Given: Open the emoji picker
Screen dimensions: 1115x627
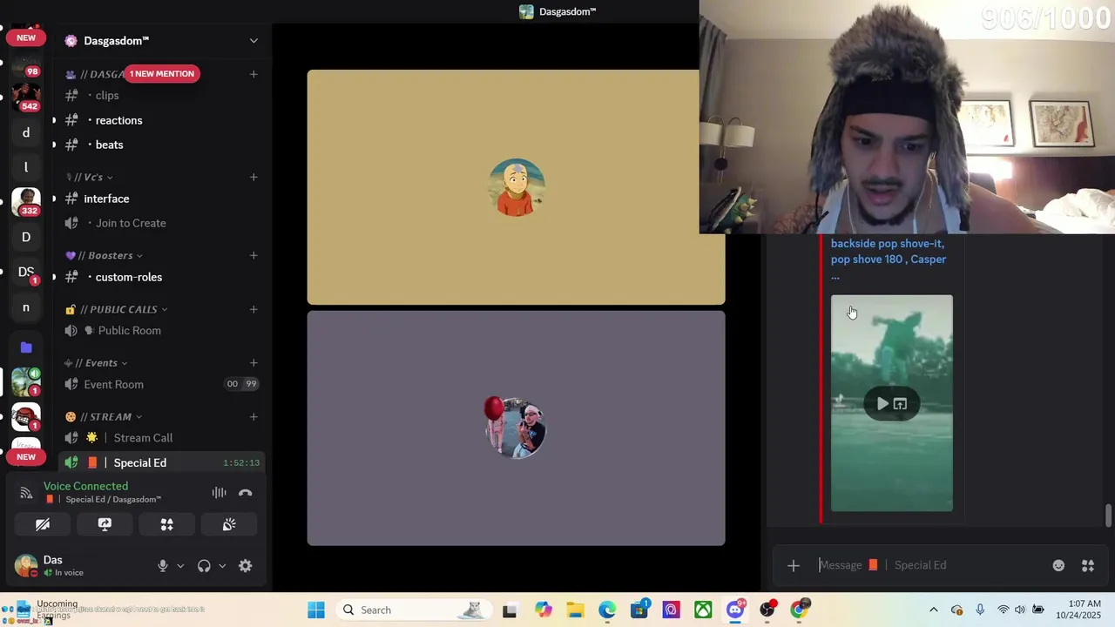Looking at the screenshot, I should point(1058,566).
